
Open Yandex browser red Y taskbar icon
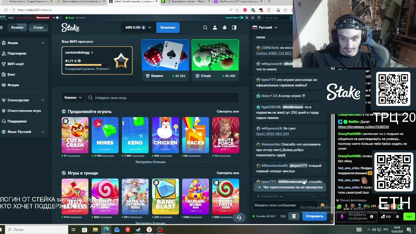click(x=149, y=230)
